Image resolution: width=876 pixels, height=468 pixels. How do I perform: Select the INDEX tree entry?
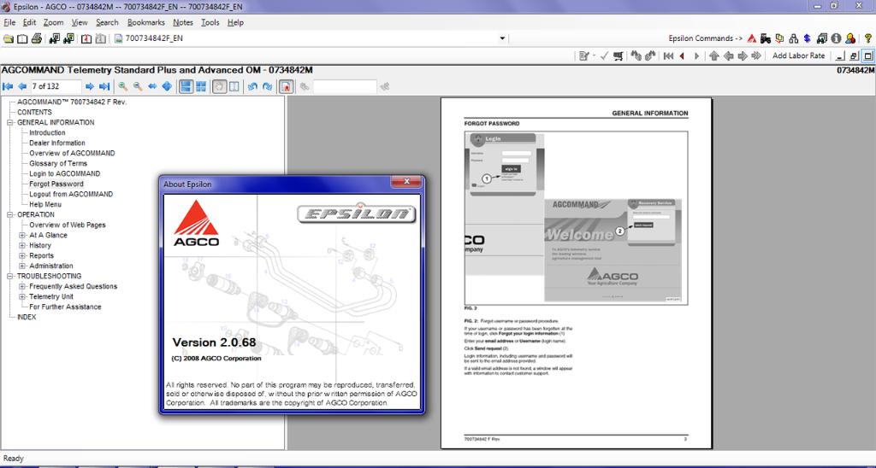pos(27,318)
